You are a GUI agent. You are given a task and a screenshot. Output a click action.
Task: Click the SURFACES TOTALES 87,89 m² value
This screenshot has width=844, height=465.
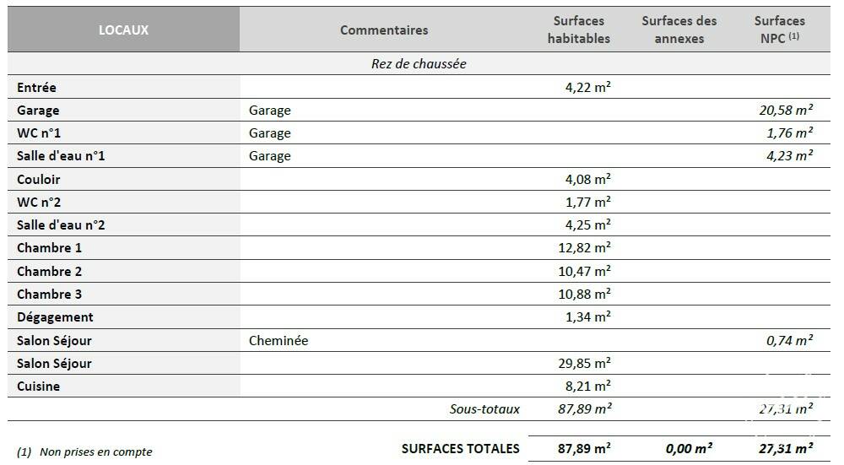(x=584, y=448)
